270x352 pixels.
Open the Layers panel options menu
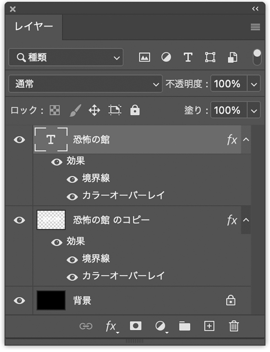255,27
